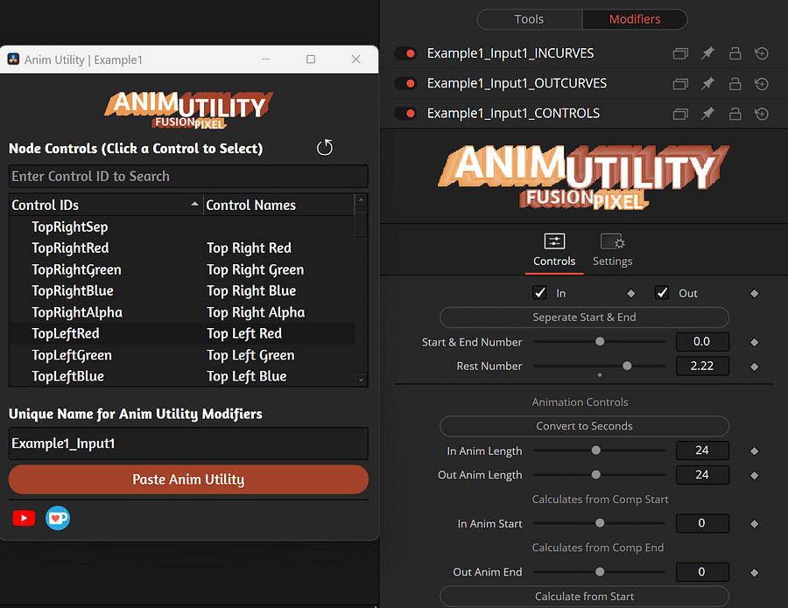Image resolution: width=788 pixels, height=608 pixels.
Task: Open the Controls tab
Action: click(x=554, y=250)
